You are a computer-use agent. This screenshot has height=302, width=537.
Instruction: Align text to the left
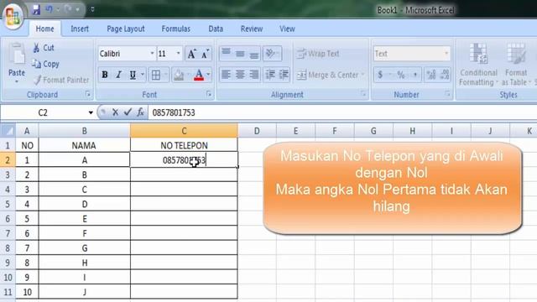tap(226, 75)
